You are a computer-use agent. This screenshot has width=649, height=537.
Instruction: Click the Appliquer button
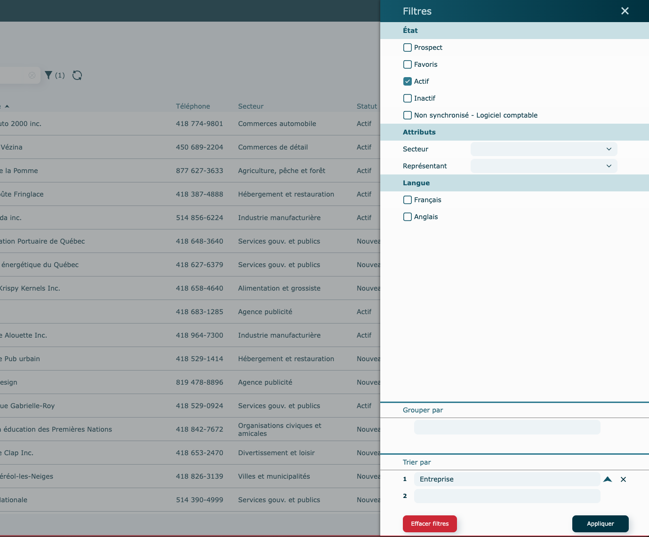tap(600, 524)
